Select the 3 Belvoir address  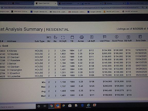click(x=12, y=64)
